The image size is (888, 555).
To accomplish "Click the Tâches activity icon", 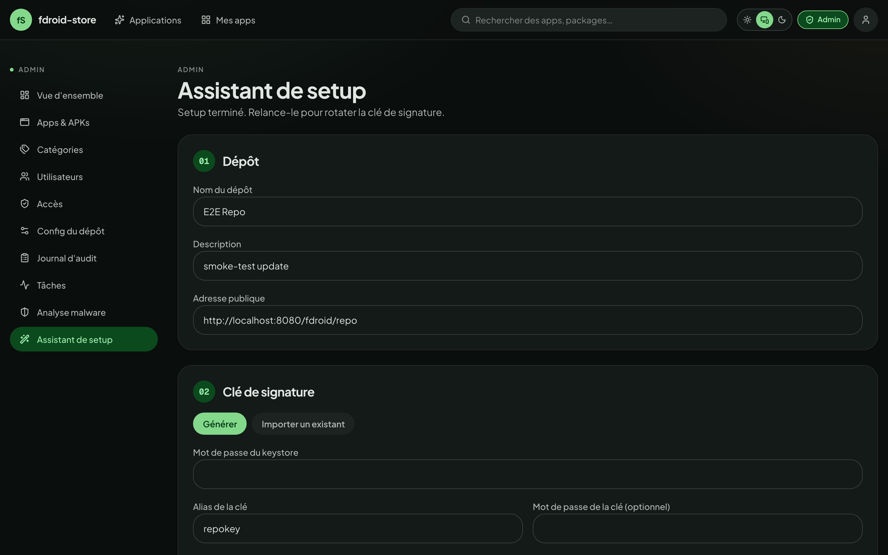I will tap(25, 285).
